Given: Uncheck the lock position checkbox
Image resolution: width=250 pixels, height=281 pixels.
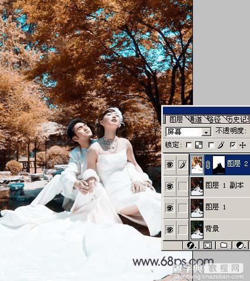Looking at the screenshot, I should [233, 145].
